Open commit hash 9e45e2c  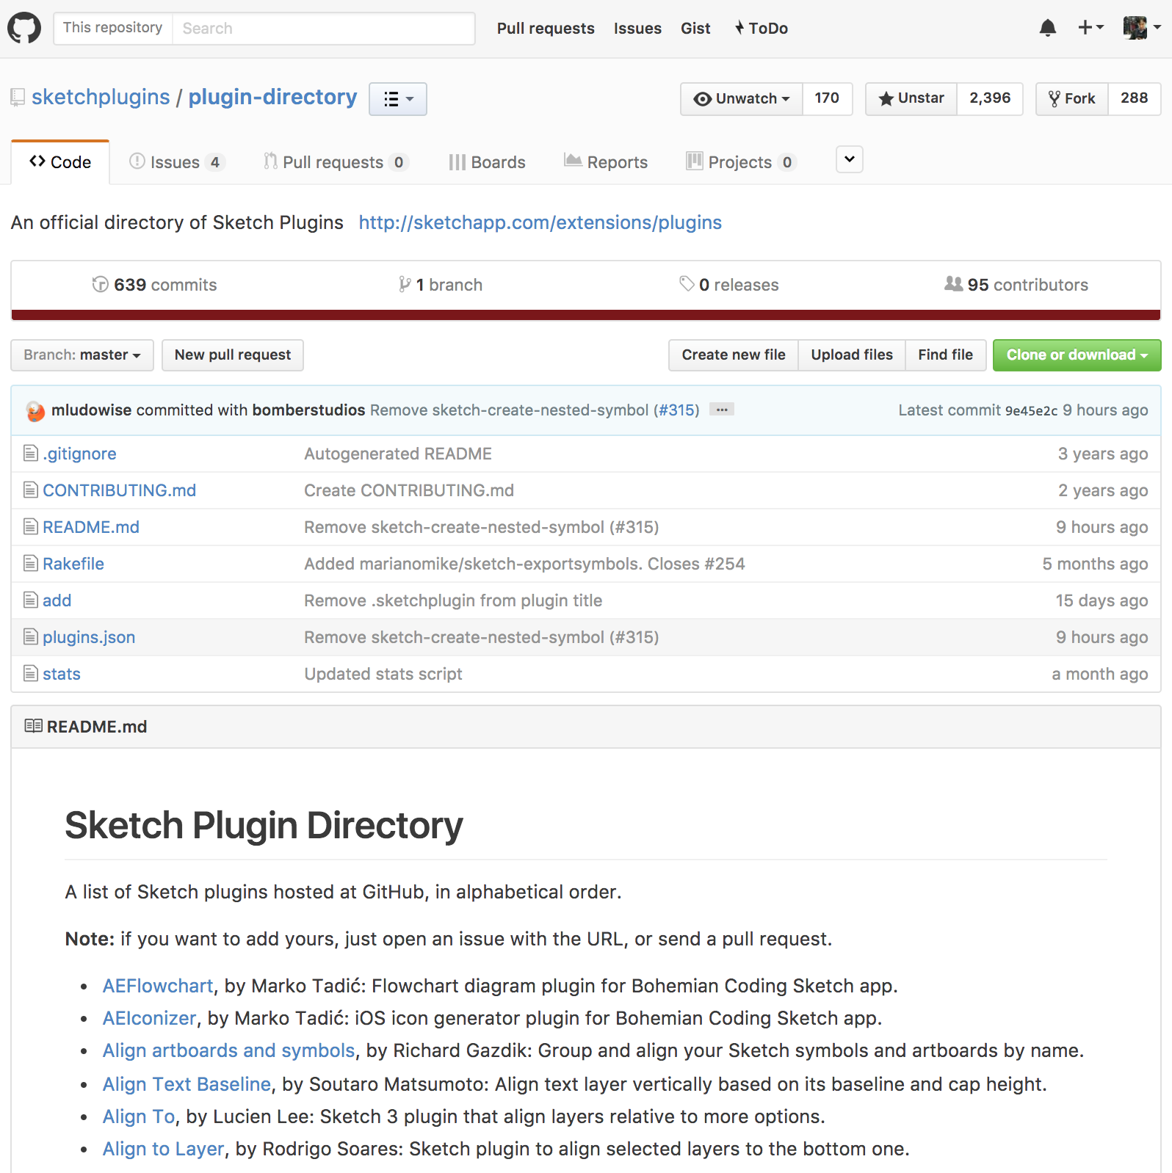click(1031, 411)
